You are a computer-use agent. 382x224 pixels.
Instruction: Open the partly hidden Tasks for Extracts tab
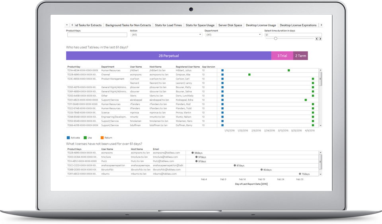point(88,25)
